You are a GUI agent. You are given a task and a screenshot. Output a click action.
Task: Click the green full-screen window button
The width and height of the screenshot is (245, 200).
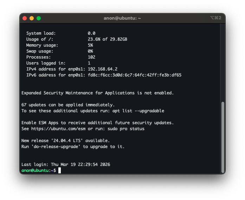point(39,18)
